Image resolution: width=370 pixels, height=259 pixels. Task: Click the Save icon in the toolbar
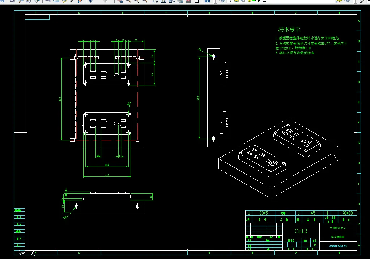point(2,1)
